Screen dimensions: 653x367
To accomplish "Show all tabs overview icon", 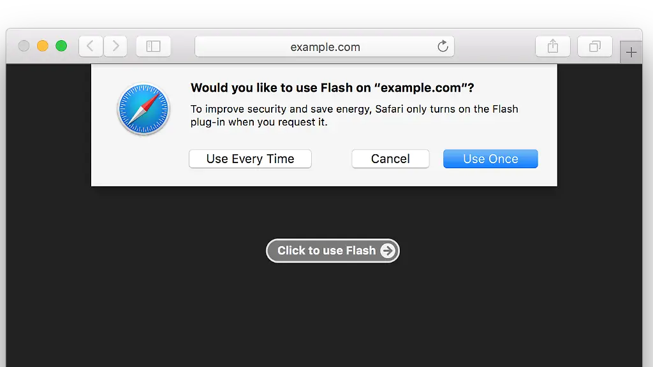I will click(594, 46).
